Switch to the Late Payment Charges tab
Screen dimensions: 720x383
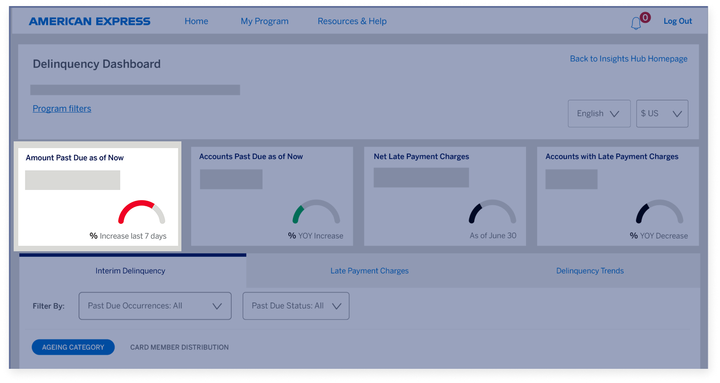[369, 271]
